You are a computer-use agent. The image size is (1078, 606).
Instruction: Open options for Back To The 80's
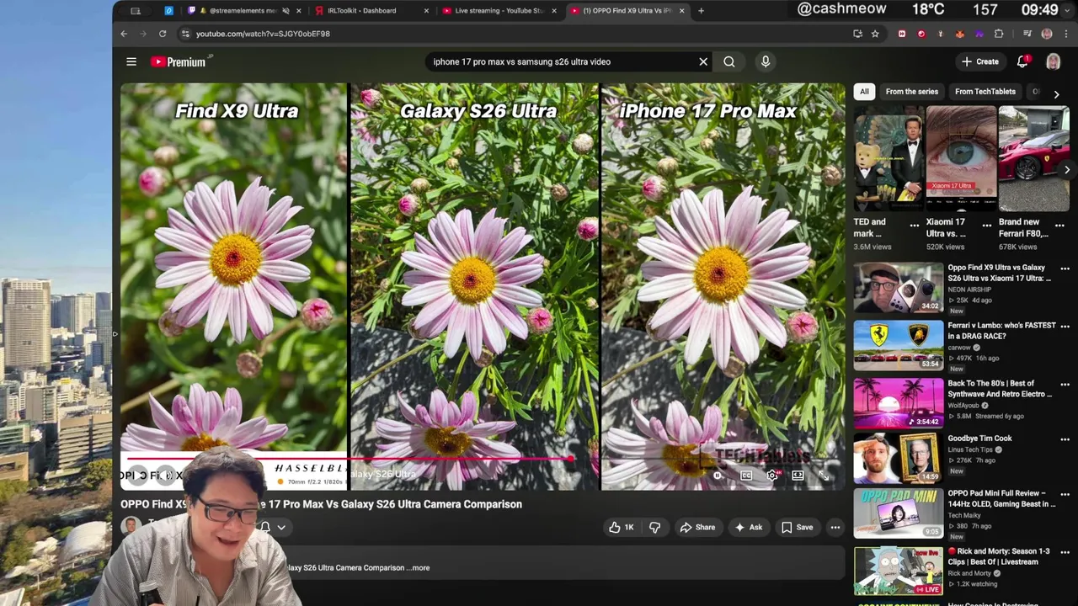(1065, 384)
